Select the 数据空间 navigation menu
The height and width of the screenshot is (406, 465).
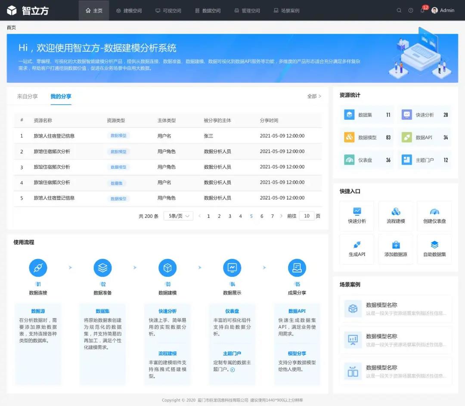[x=208, y=10]
